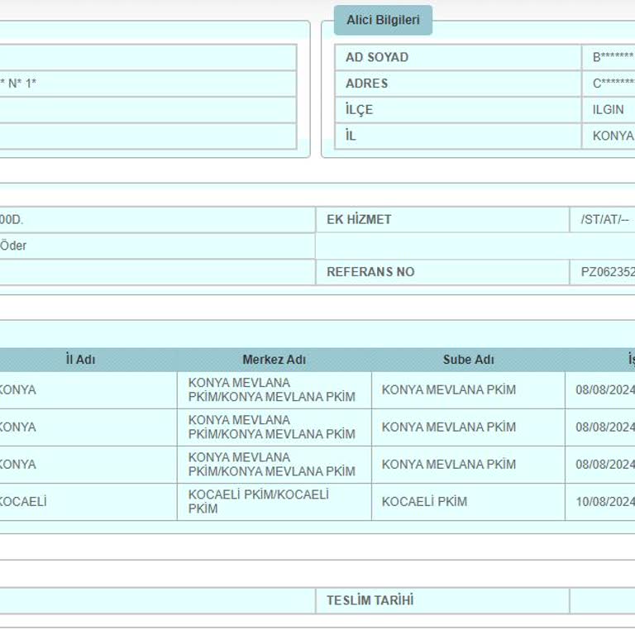Viewport: 635px width, 635px height.
Task: Click the Sube Adı column header
Action: click(x=468, y=360)
